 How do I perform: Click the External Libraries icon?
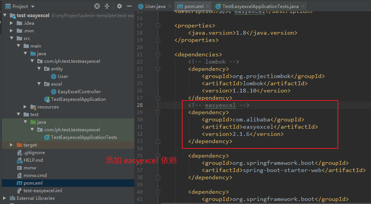coord(13,198)
